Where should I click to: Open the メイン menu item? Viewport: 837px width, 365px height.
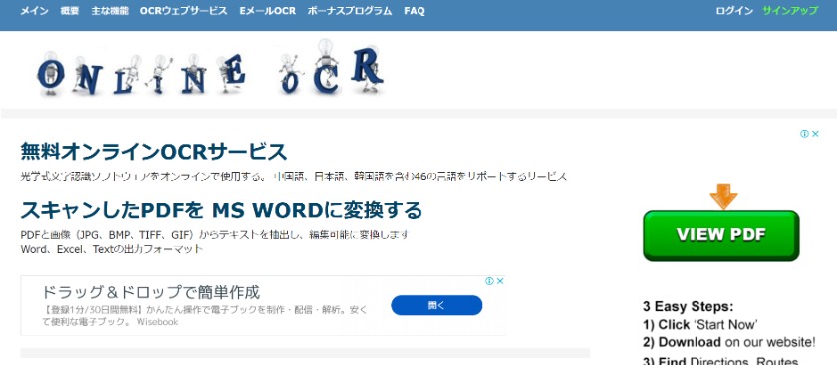[34, 11]
